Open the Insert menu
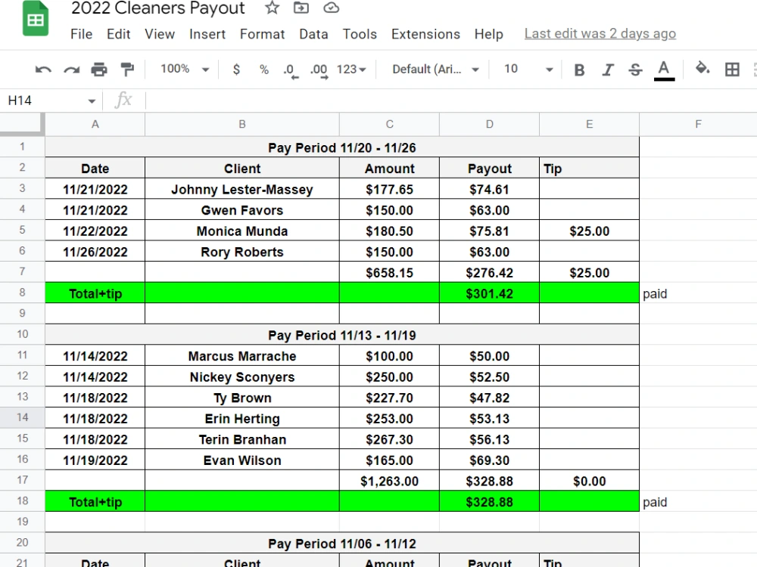This screenshot has height=567, width=757. (207, 34)
